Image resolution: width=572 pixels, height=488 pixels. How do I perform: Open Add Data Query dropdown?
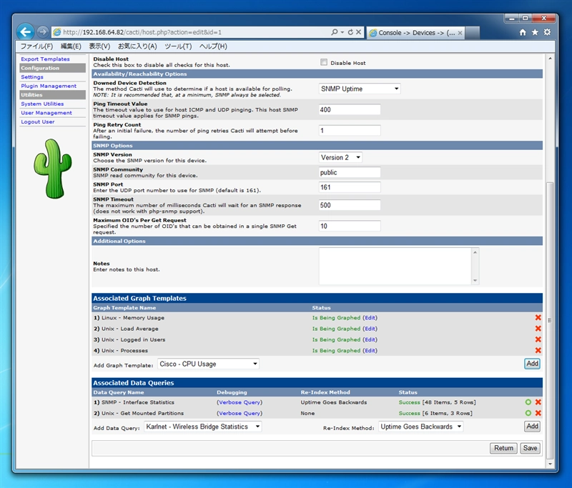point(203,427)
